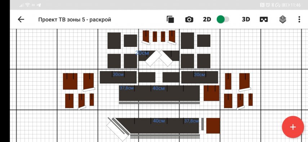Select the '37,8см' label on upper long panel
Screen dimensions: 308x142
(126, 88)
